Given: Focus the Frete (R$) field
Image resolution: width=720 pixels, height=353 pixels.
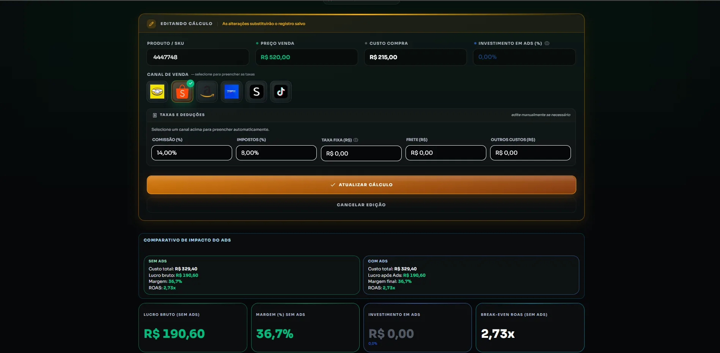Looking at the screenshot, I should point(446,153).
